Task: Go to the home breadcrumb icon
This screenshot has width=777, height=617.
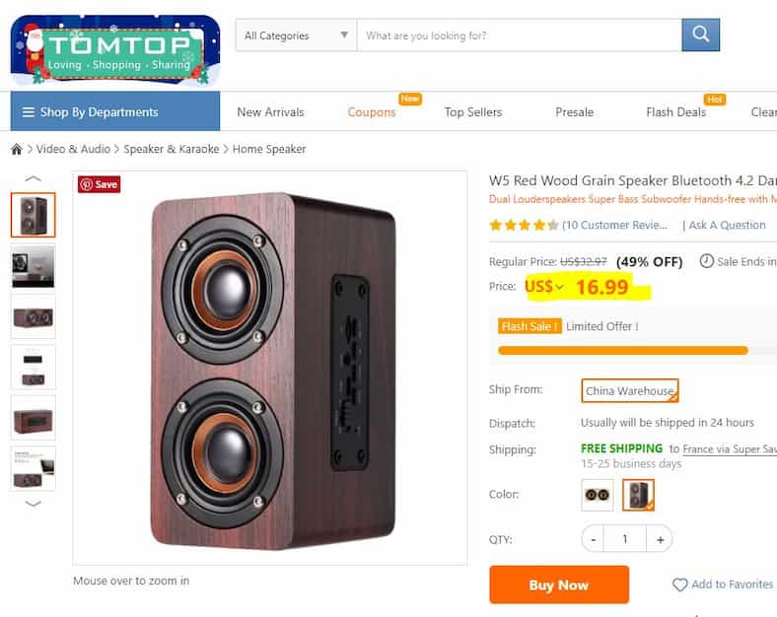Action: pyautogui.click(x=17, y=149)
